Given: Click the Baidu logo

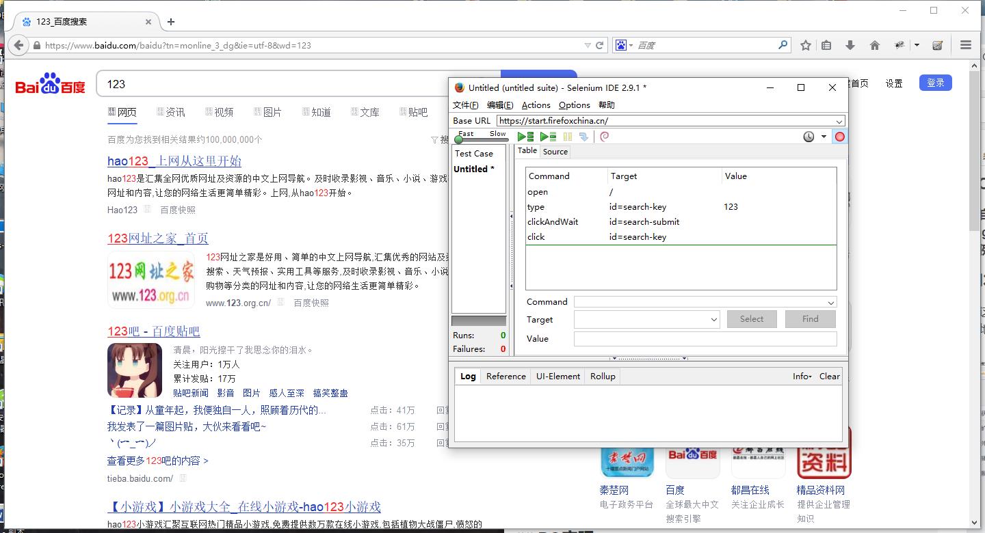Looking at the screenshot, I should (51, 83).
